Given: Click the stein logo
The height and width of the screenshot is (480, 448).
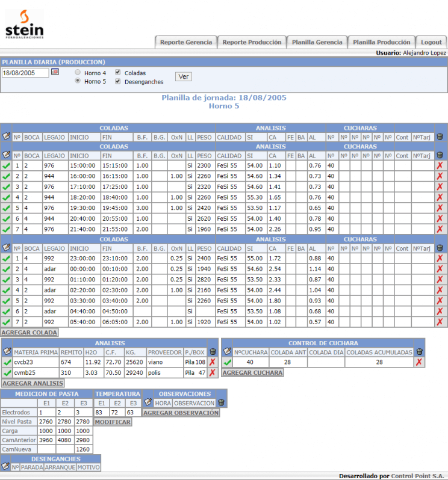Looking at the screenshot, I should tap(25, 24).
